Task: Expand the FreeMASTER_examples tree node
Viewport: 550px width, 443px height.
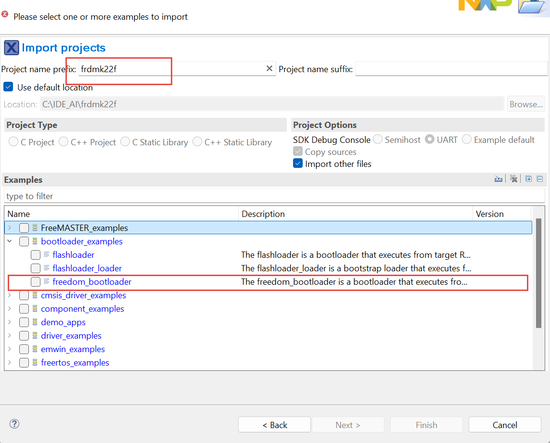Action: (x=10, y=228)
